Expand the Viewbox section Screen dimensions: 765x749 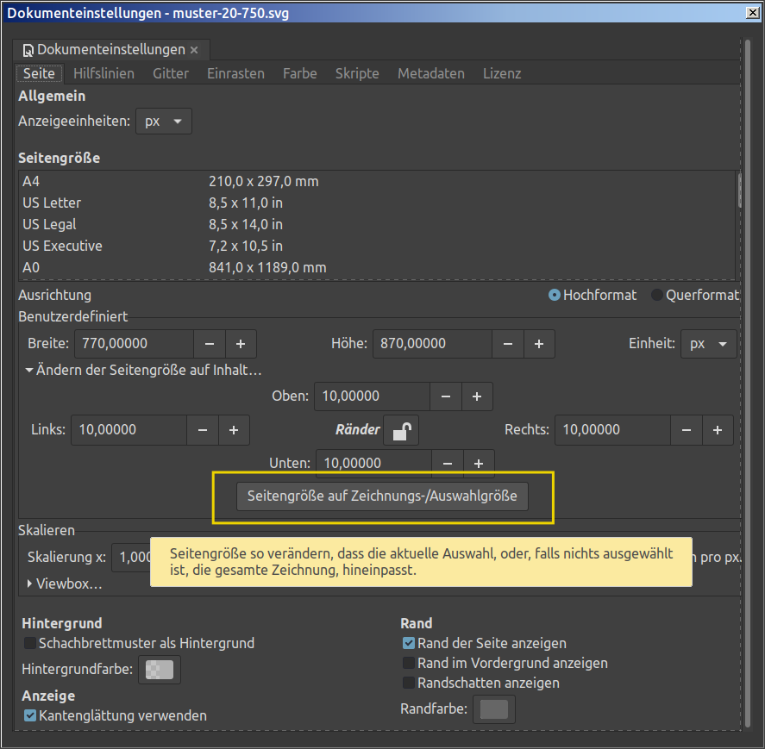pyautogui.click(x=65, y=584)
